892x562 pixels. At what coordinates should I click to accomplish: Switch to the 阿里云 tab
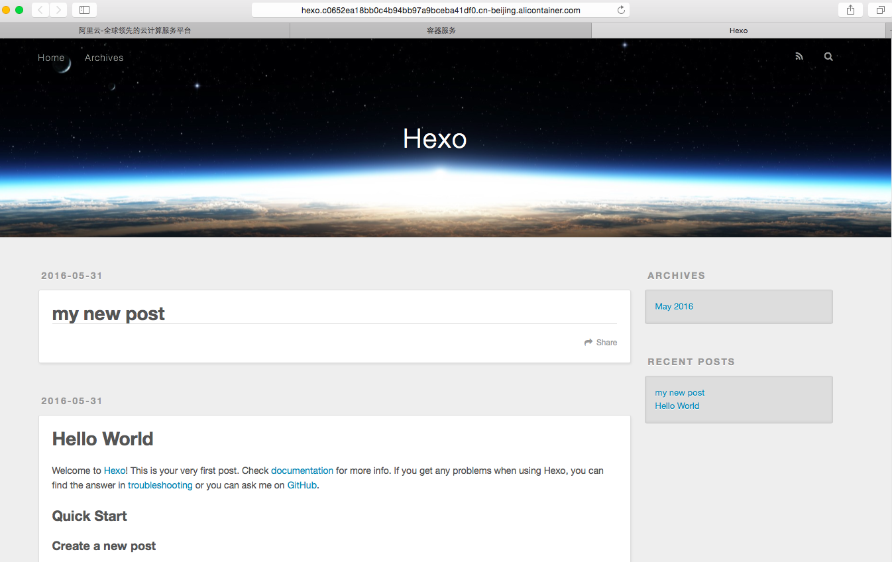(x=144, y=30)
